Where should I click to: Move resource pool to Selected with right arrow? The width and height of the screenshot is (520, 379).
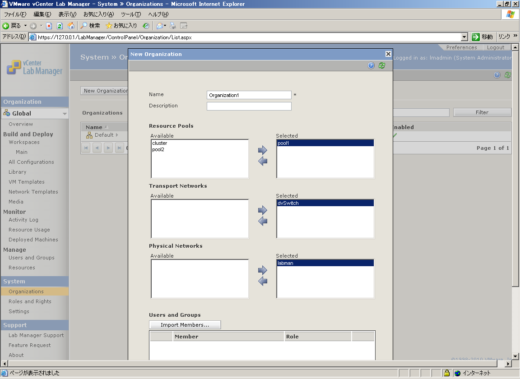pos(263,150)
